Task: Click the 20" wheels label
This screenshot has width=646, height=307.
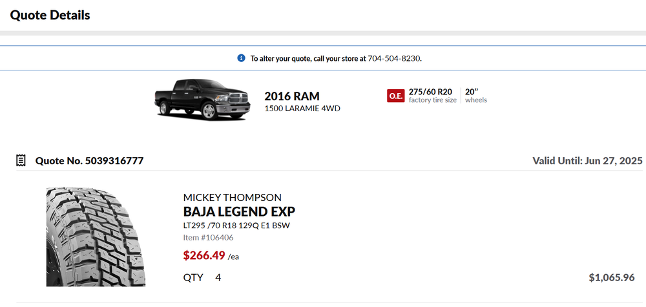Action: [475, 96]
